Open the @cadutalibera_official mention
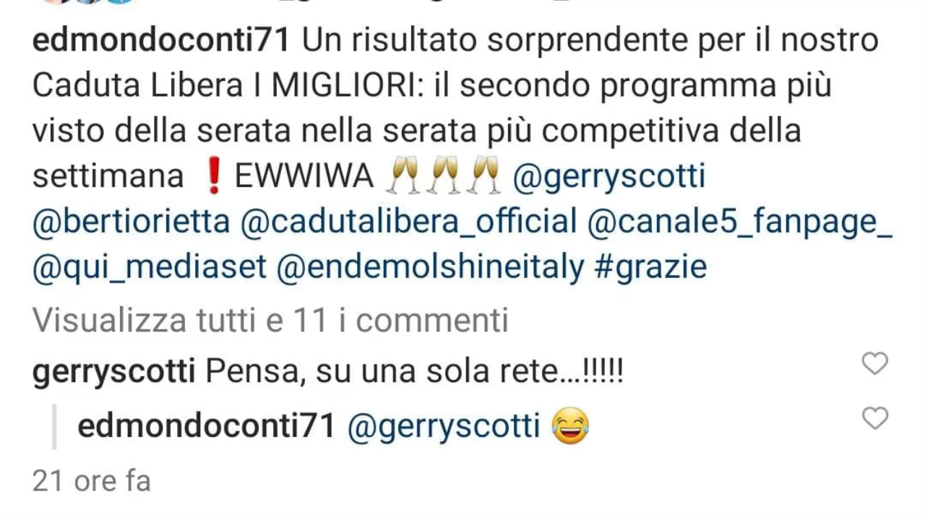The image size is (925, 520). click(408, 222)
